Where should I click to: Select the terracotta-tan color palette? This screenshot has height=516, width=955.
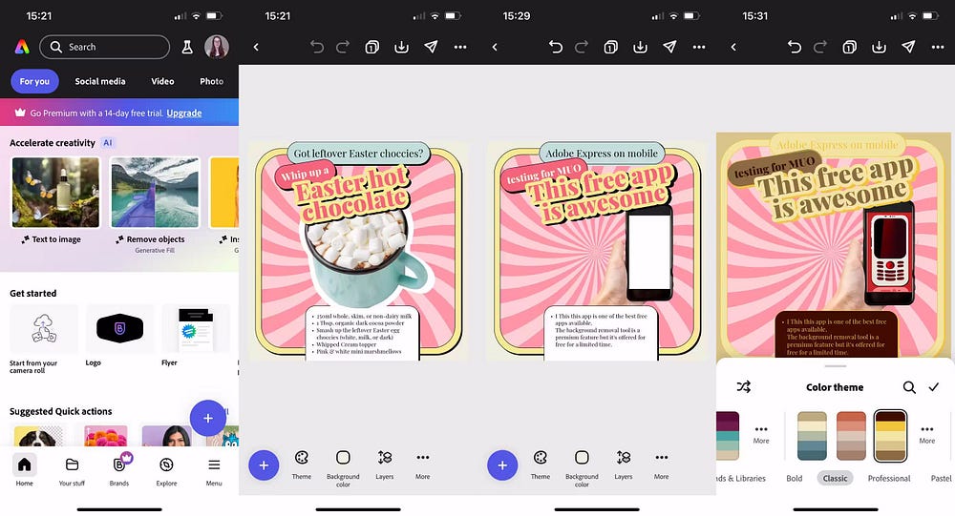click(x=851, y=436)
